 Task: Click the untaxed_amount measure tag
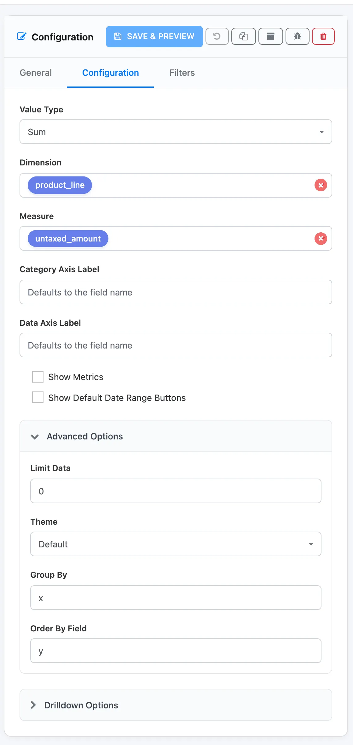tap(68, 239)
